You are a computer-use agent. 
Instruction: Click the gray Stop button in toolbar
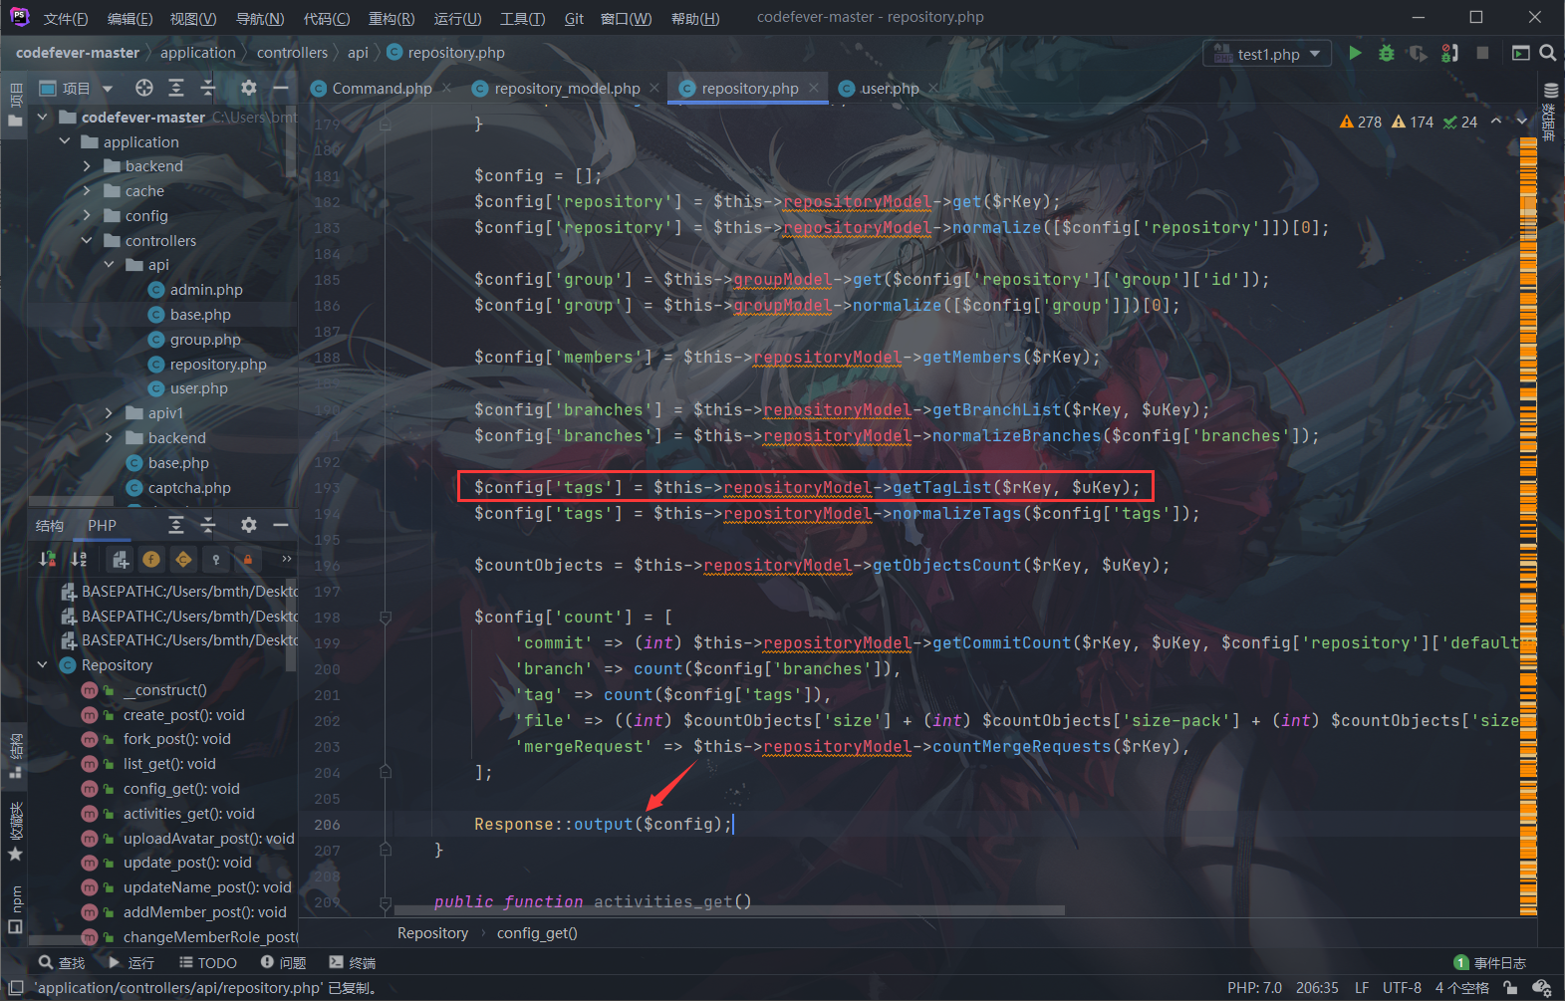[x=1482, y=53]
